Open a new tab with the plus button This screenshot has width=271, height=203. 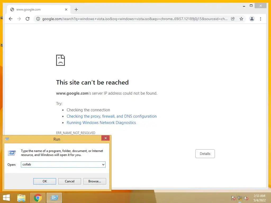(76, 10)
